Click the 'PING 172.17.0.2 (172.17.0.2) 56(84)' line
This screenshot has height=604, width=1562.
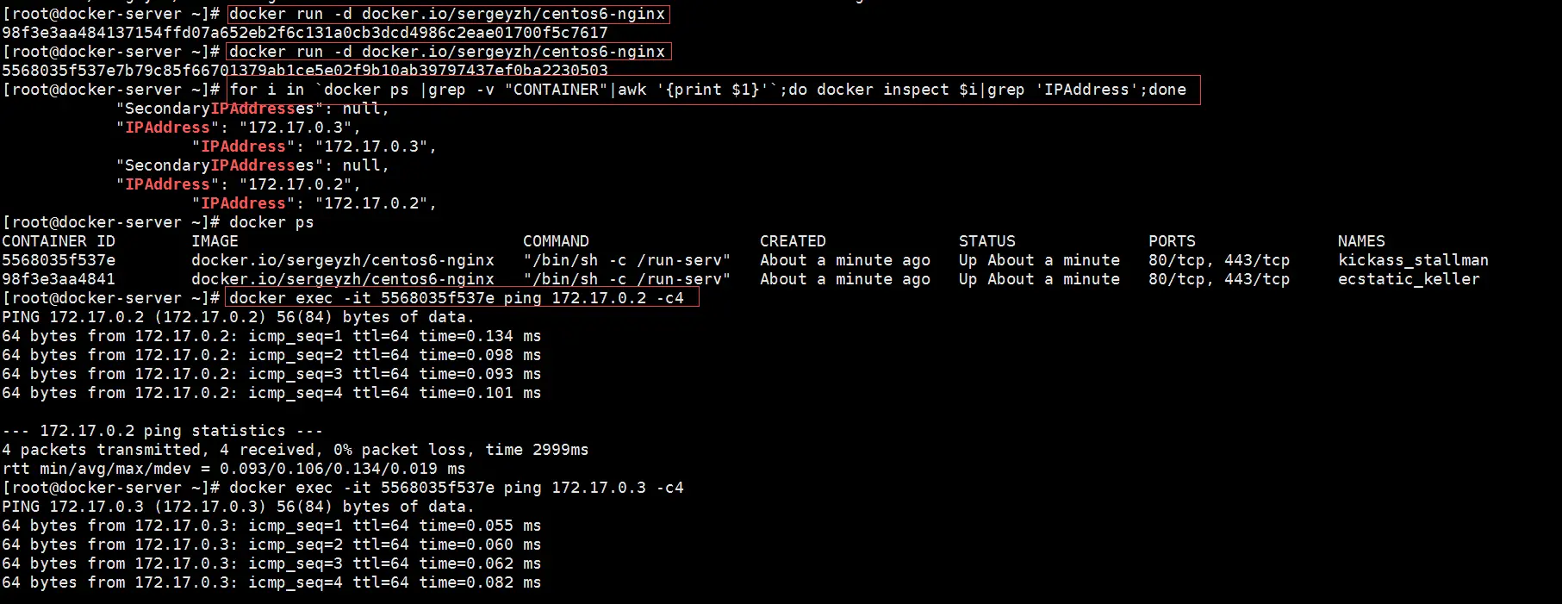(x=238, y=317)
